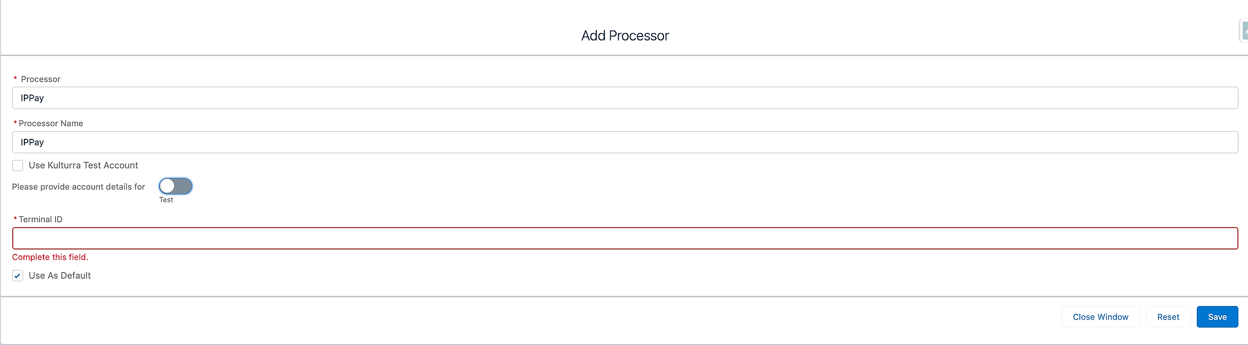Reset the Add Processor form
The height and width of the screenshot is (345, 1248).
pyautogui.click(x=1168, y=317)
